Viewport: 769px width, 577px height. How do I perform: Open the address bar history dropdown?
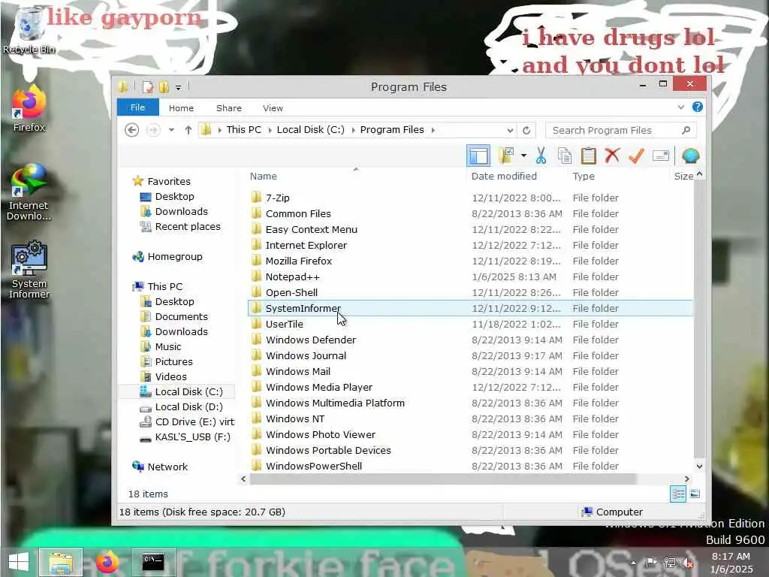(510, 130)
